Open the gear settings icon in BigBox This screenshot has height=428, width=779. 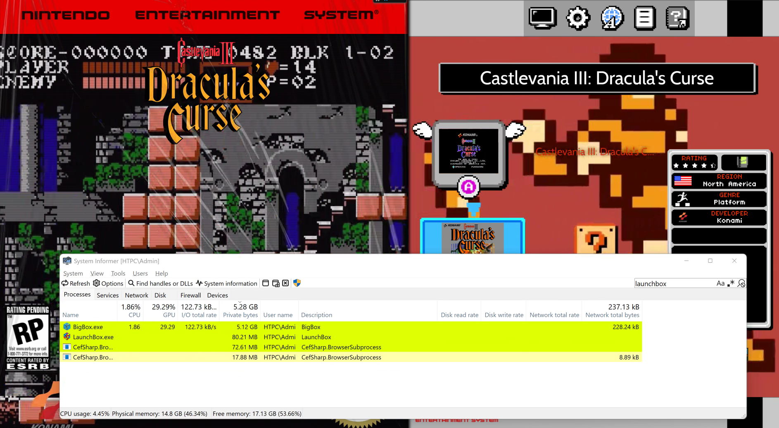click(577, 18)
